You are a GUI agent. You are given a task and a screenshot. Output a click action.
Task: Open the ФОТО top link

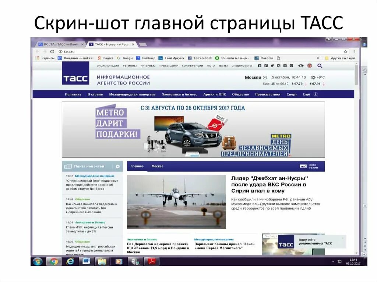[x=211, y=65]
